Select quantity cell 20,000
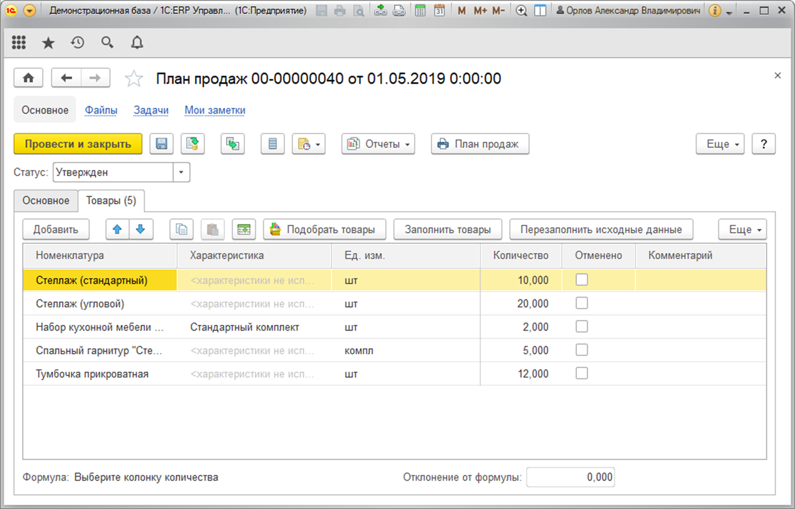The image size is (795, 509). click(521, 304)
